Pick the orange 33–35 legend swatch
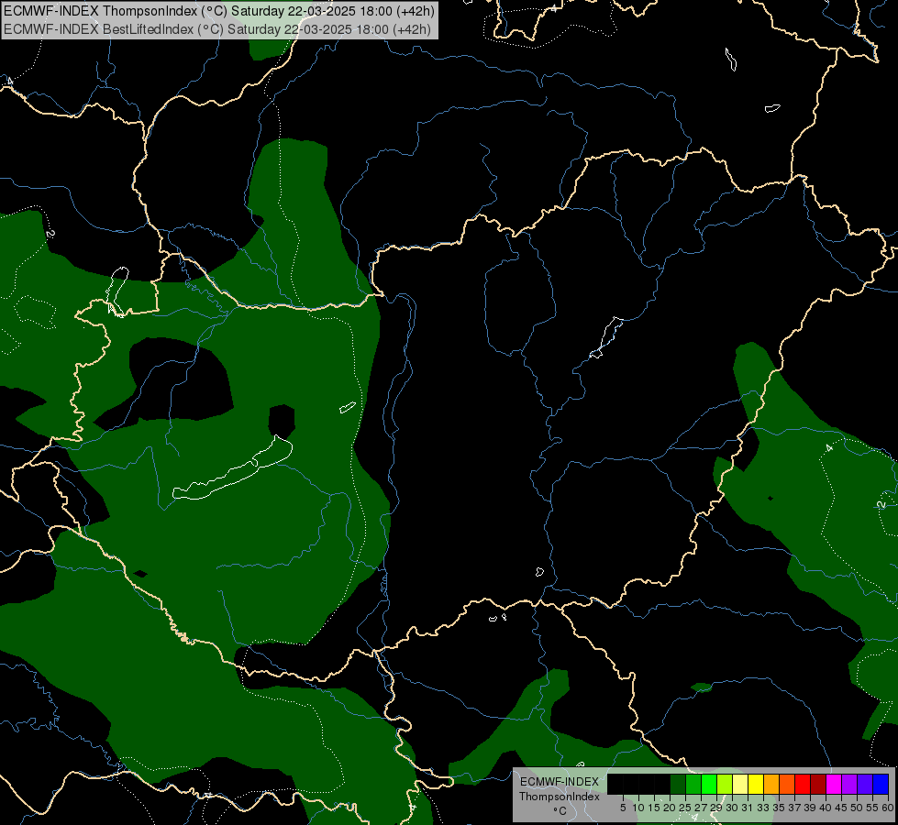 coord(771,784)
